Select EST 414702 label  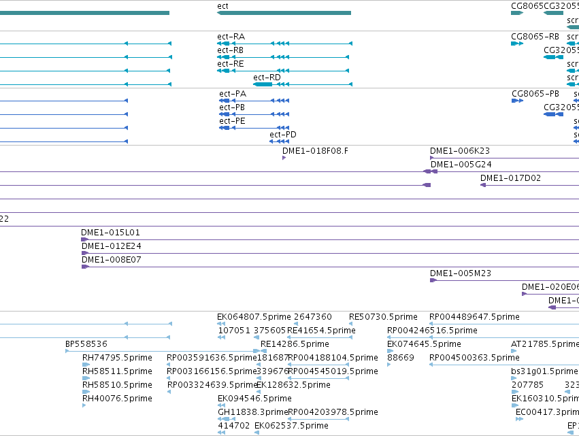[x=234, y=426]
